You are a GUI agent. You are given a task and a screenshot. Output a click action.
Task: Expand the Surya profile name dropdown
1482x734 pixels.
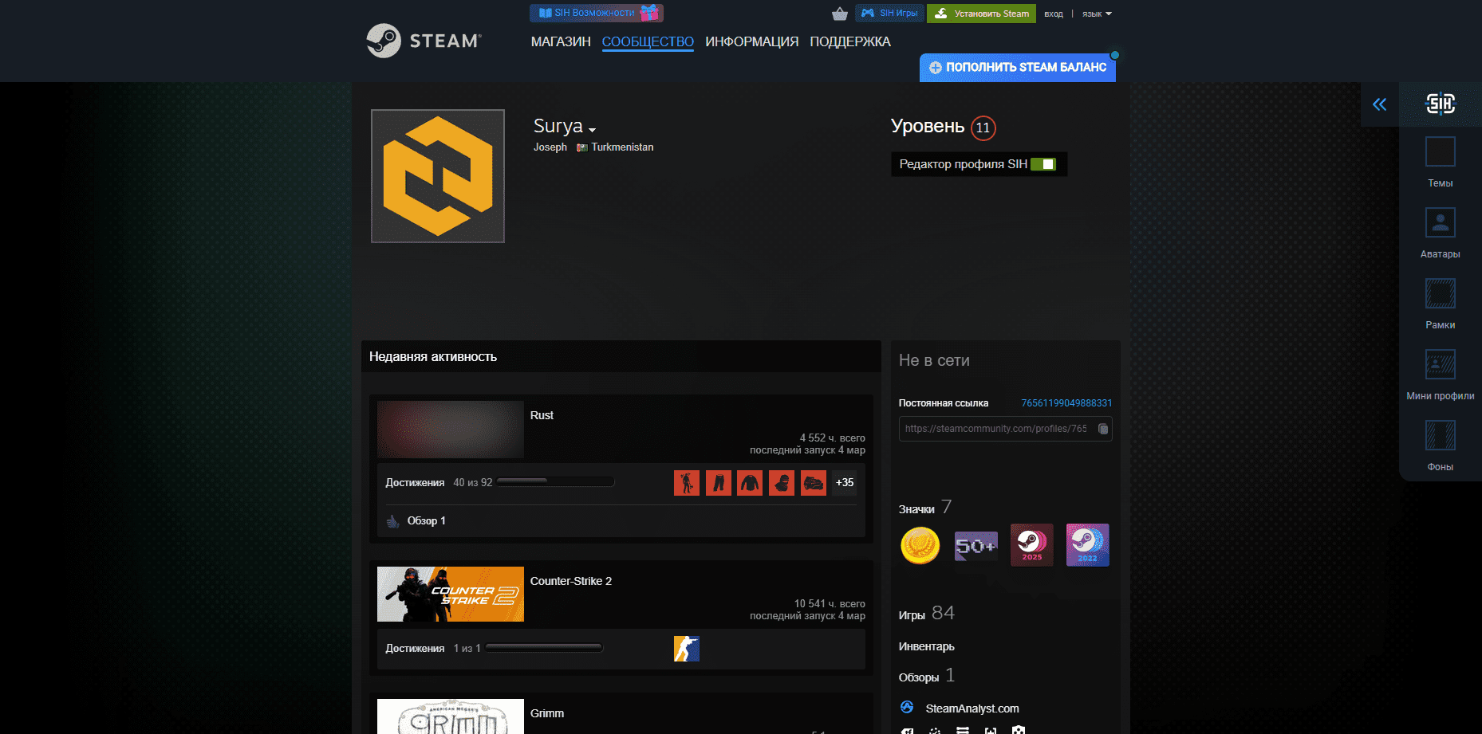pyautogui.click(x=593, y=128)
